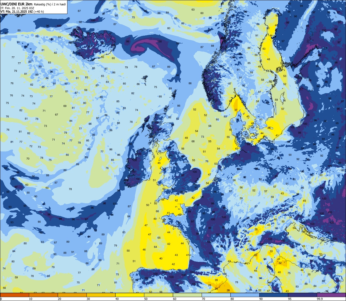Click the humidity value '68' on the map
This screenshot has height=301, width=346.
193,141
